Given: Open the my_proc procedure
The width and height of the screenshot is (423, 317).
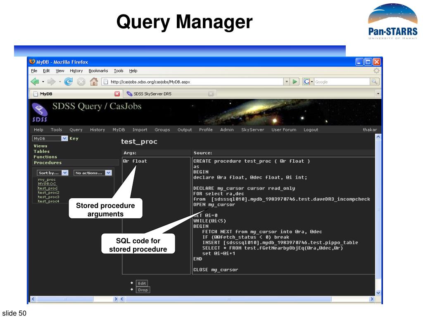Looking at the screenshot, I should [x=47, y=180].
